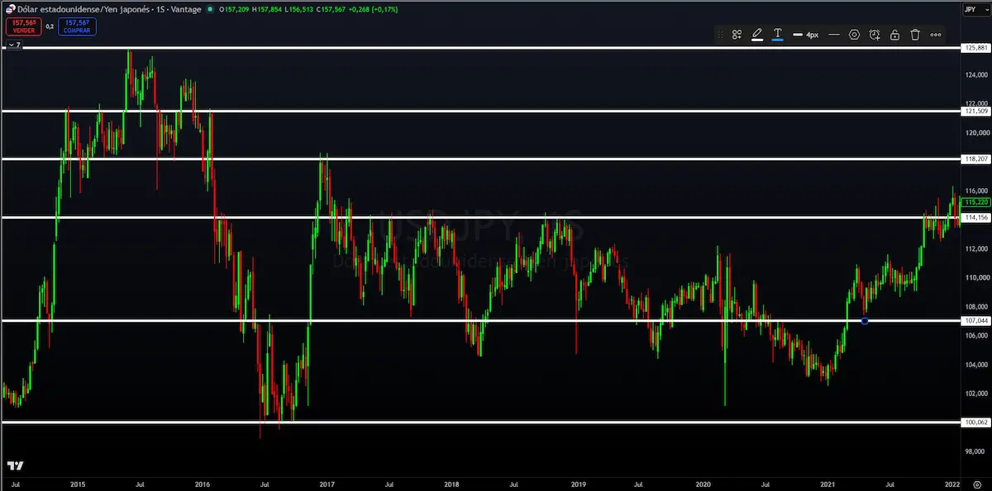Click the spread value 0,2

point(50,26)
